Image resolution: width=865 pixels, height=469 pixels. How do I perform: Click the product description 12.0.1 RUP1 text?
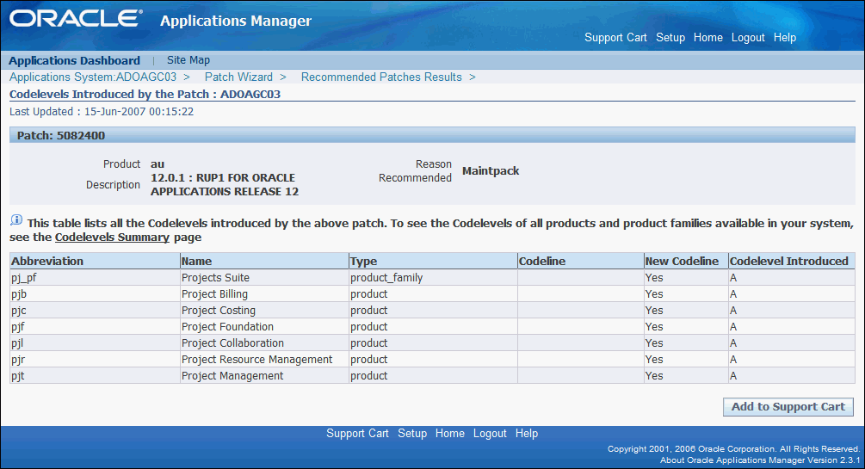[x=225, y=185]
